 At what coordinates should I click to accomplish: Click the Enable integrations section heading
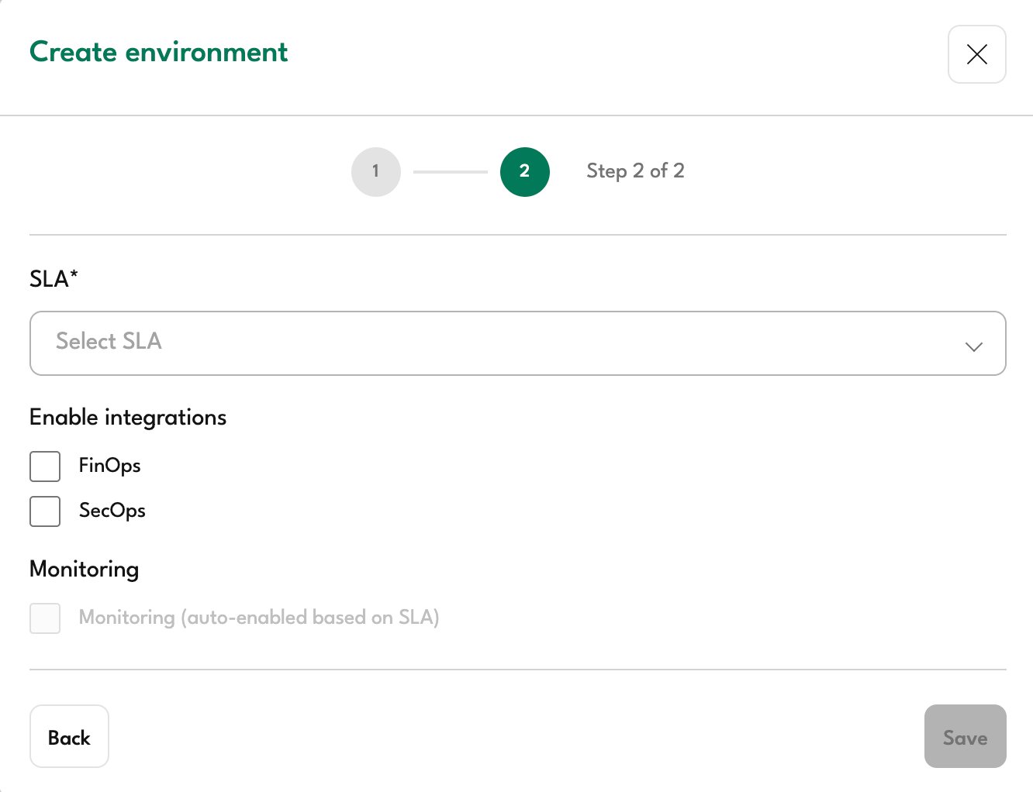tap(128, 417)
